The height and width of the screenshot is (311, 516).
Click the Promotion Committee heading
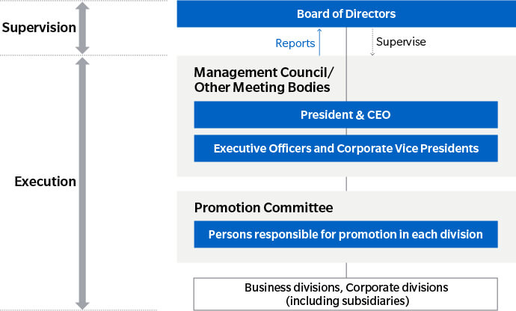coord(263,208)
